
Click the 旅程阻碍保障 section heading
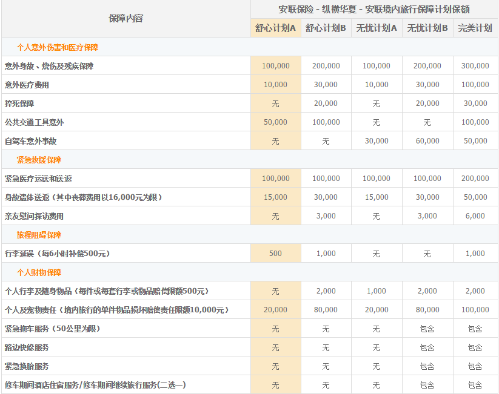(x=39, y=235)
